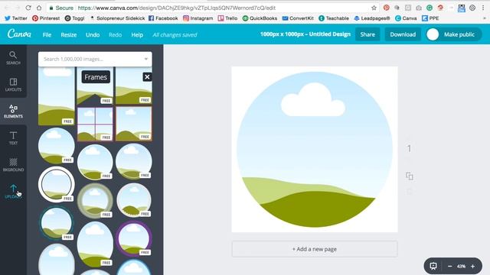The width and height of the screenshot is (490, 275).
Task: Select the tall portrait rectangle frame
Action: pos(56,96)
